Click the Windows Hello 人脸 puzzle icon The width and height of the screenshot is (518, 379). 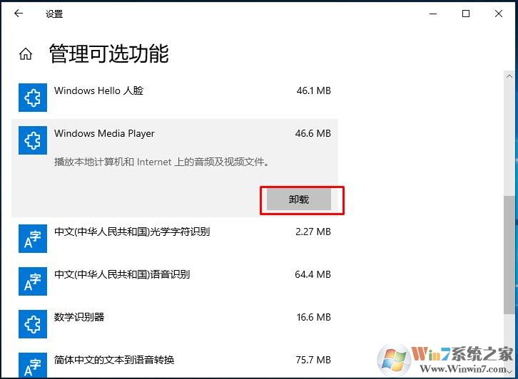pos(33,98)
